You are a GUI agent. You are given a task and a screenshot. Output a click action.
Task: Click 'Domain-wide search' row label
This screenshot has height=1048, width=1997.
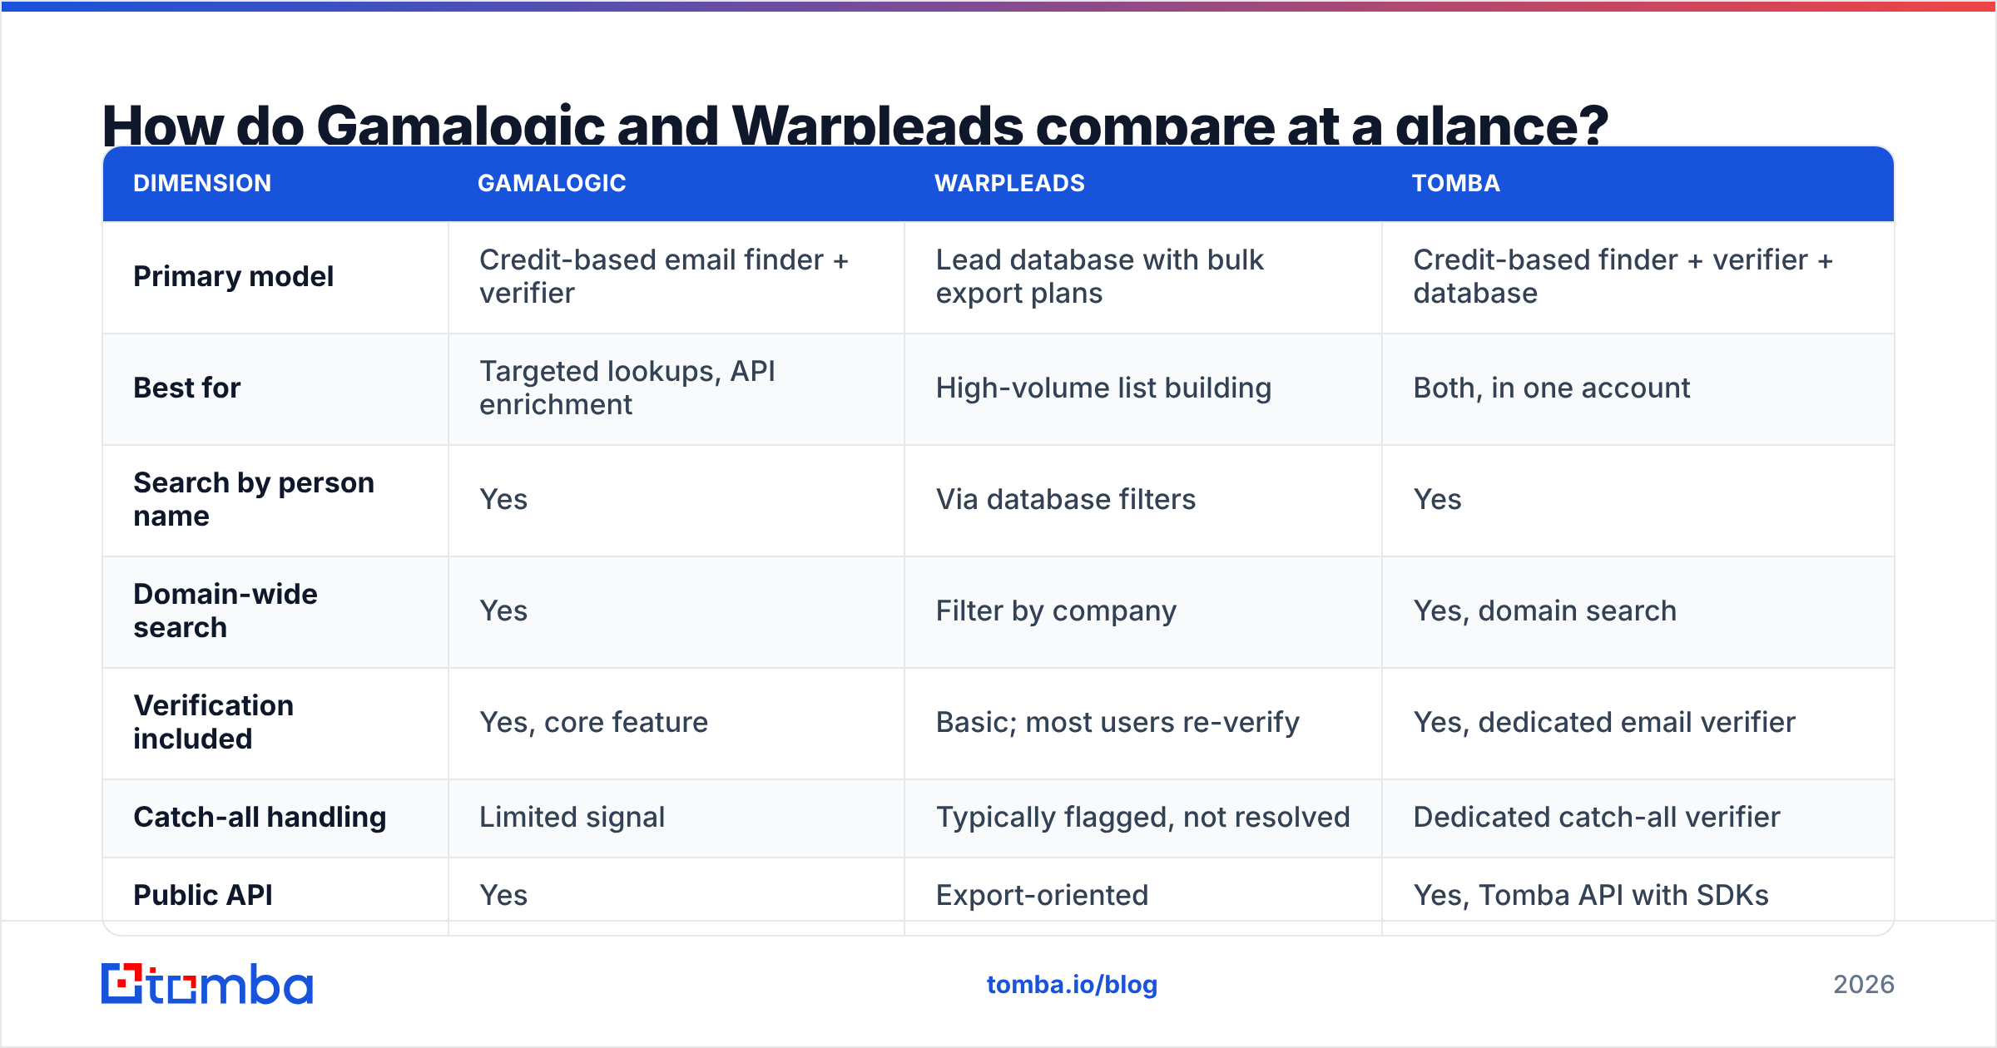click(225, 611)
